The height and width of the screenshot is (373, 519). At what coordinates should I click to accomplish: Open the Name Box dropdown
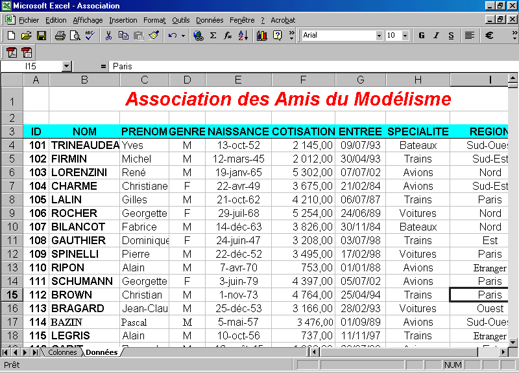tap(67, 66)
